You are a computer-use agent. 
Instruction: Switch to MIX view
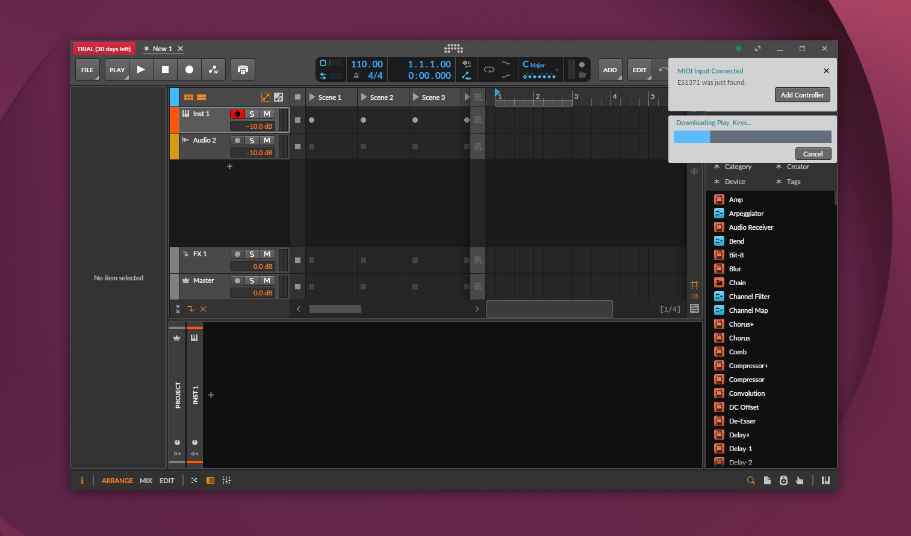coord(146,481)
